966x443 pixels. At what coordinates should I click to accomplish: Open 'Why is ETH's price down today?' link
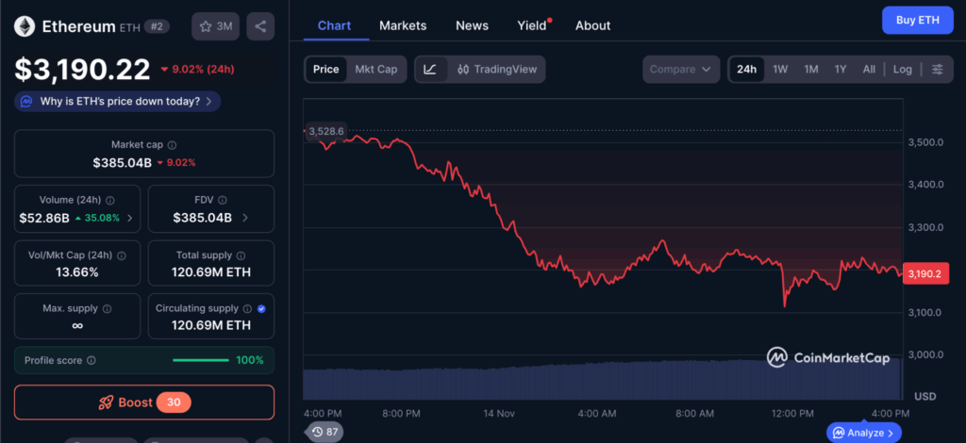(119, 101)
